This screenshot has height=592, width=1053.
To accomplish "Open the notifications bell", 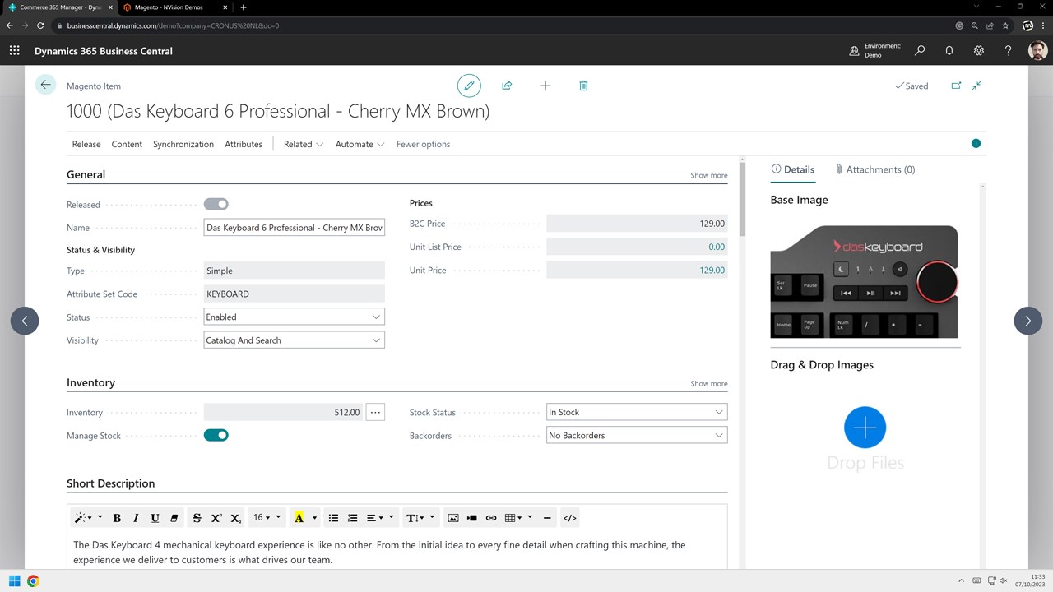I will pos(949,51).
